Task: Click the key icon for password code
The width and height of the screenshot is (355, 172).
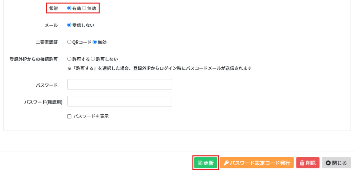Action: pyautogui.click(x=226, y=163)
